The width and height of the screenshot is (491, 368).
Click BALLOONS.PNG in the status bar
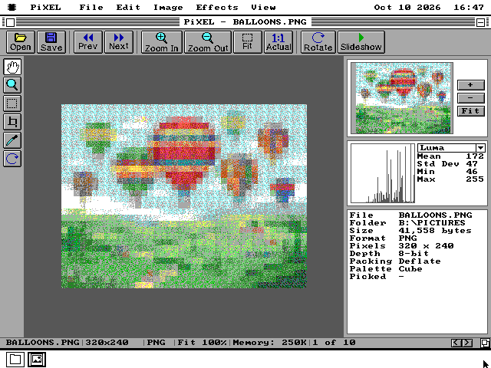43,343
